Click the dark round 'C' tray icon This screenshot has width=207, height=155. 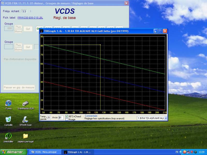click(196, 152)
